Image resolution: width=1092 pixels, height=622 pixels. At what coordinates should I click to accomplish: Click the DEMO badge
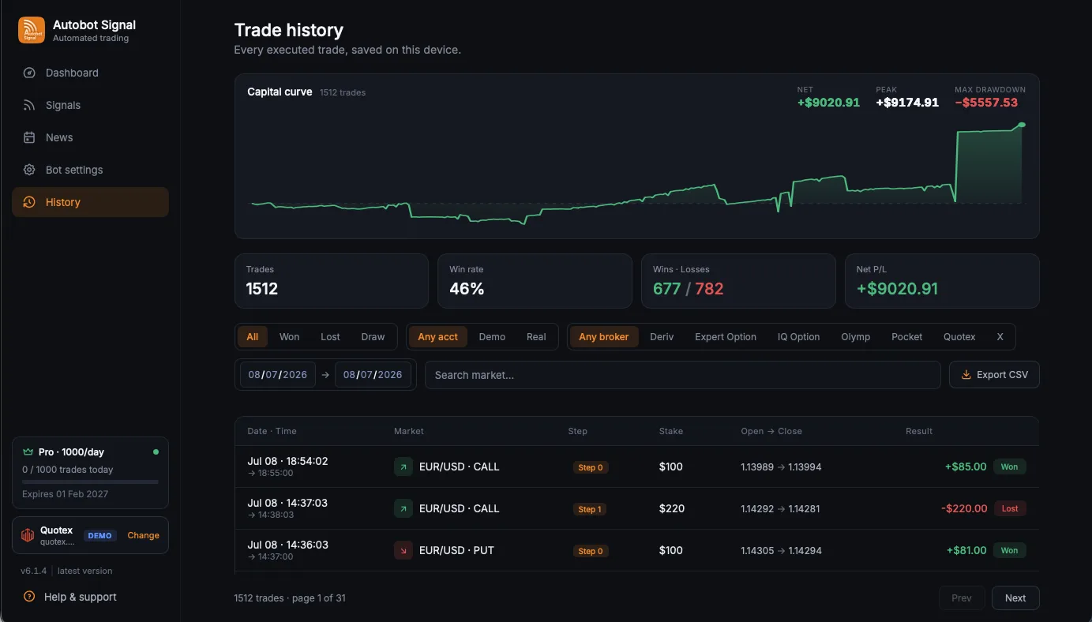tap(99, 535)
